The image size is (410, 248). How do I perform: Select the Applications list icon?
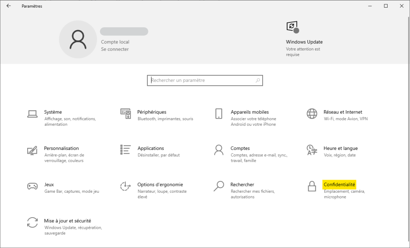click(125, 150)
